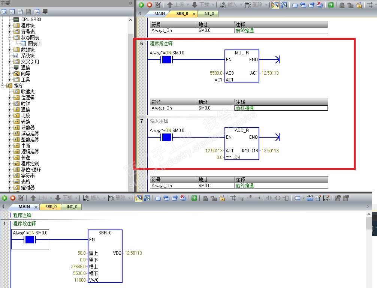Click insert horizontal arrow line in MAIN editor toolbar

pyautogui.click(x=258, y=198)
